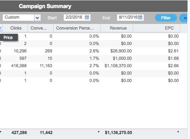Select the row with 416,388 clicks
Screen dimensions: 190x139
(x=90, y=66)
